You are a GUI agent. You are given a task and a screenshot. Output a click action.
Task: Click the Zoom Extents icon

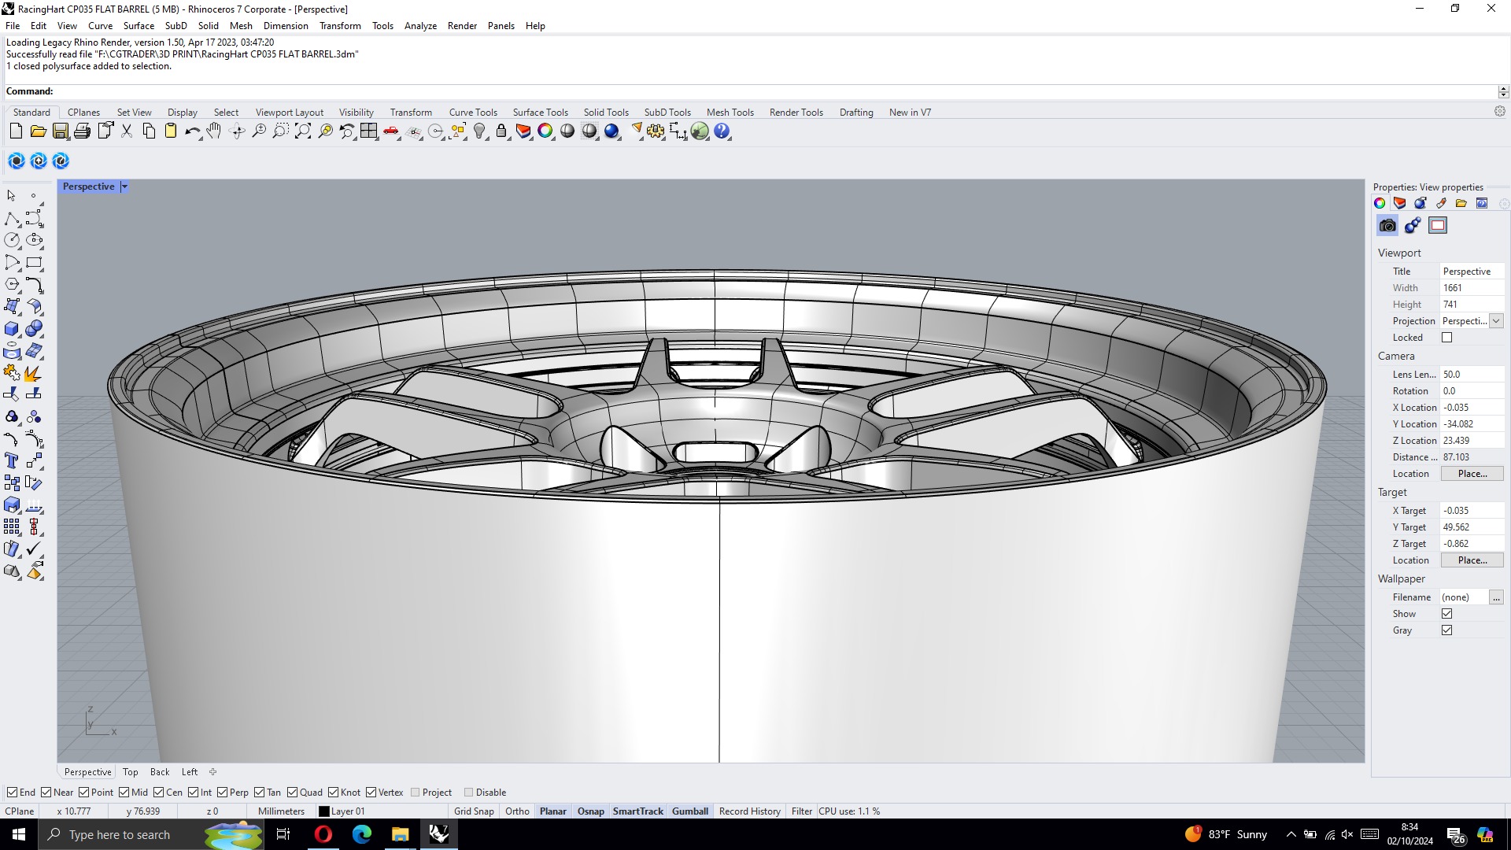(x=303, y=131)
